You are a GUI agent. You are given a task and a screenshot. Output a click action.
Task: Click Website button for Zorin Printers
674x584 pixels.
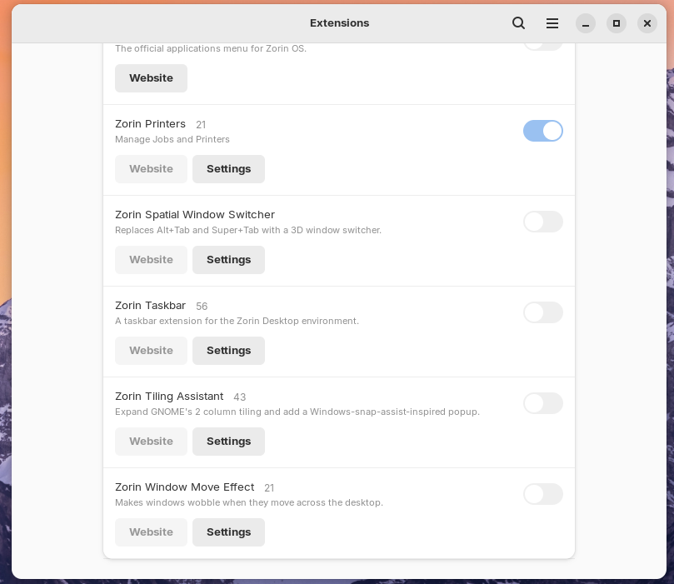pyautogui.click(x=151, y=169)
